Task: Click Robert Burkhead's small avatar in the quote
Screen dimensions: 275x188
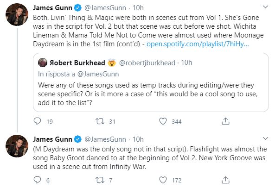Action: (43, 63)
